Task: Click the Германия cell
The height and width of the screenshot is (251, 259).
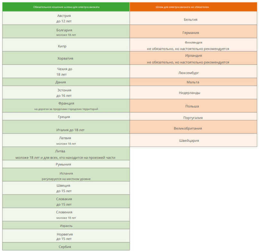Action: pyautogui.click(x=193, y=32)
